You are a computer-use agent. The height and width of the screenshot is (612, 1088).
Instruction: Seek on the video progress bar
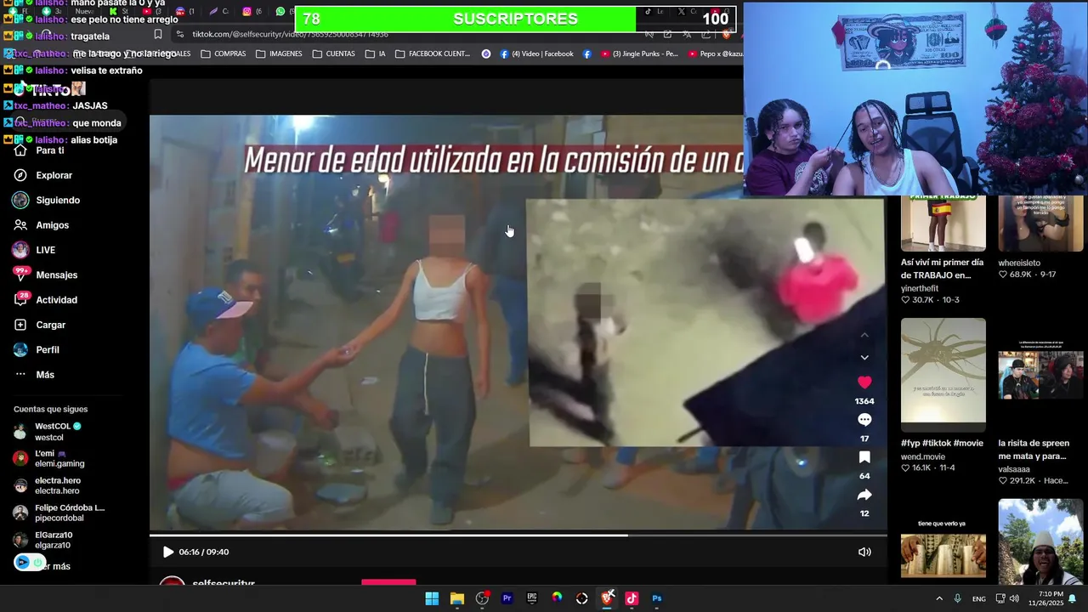518,535
